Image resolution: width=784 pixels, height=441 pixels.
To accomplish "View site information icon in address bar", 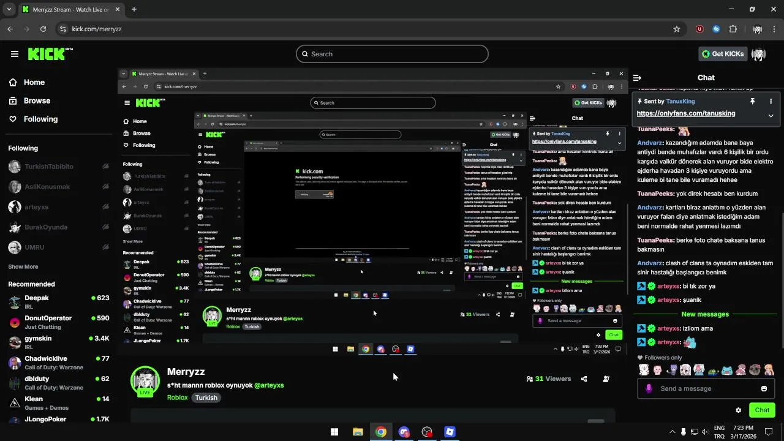I will tap(62, 29).
